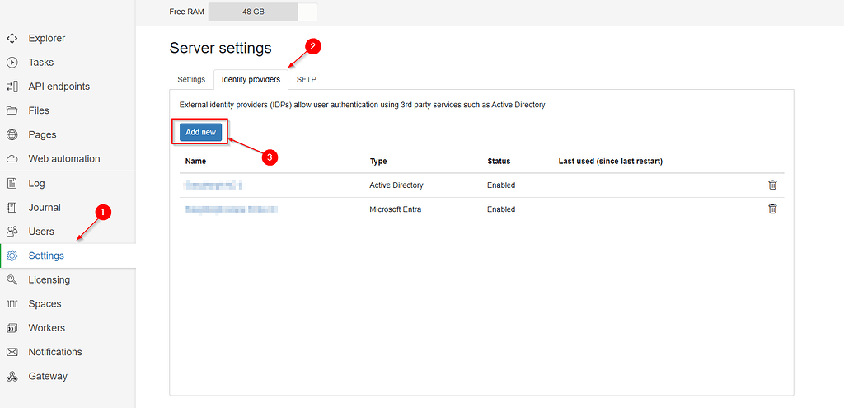Click Enabled status in Microsoft Entra row
Viewport: 844px width, 408px height.
click(501, 209)
